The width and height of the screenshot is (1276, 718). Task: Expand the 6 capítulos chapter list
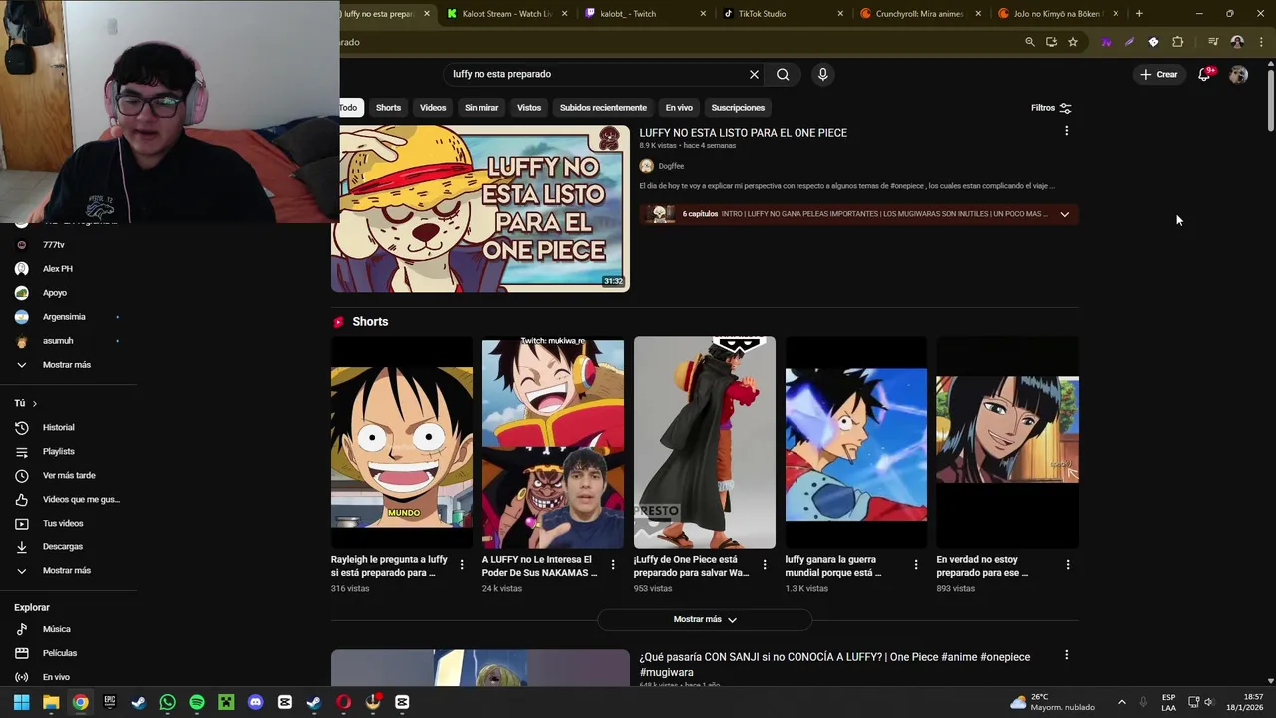tap(1064, 214)
